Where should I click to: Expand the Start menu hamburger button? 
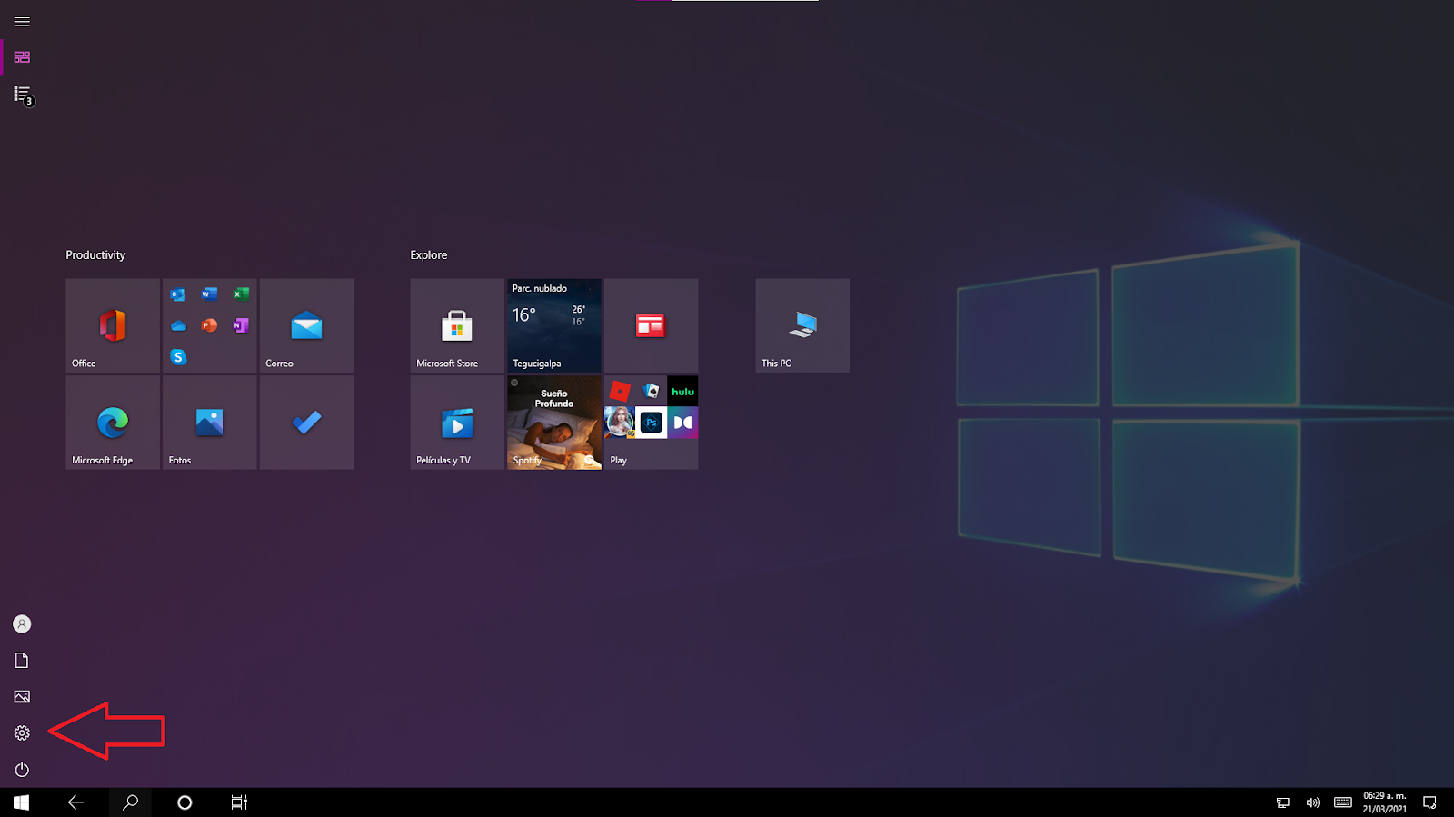[x=22, y=22]
